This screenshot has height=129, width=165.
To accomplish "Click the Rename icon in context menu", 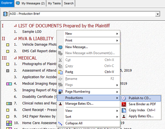I will click(x=60, y=79).
